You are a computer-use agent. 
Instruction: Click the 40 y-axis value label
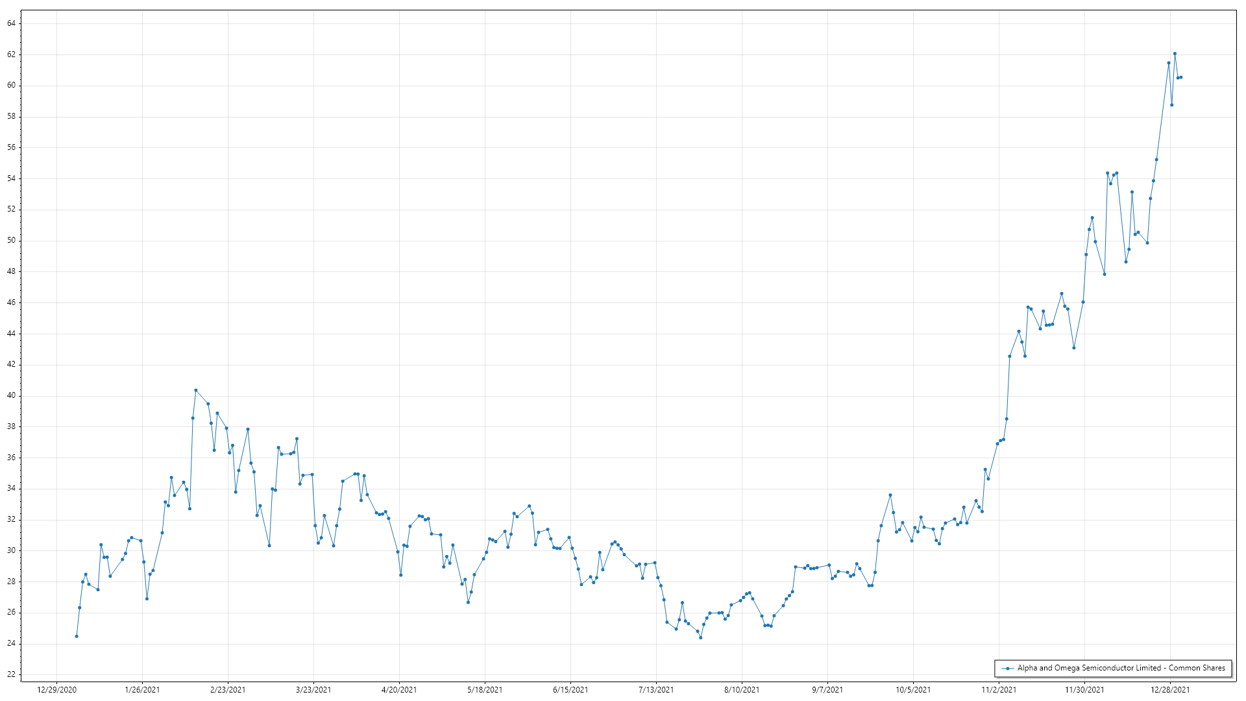pos(12,395)
